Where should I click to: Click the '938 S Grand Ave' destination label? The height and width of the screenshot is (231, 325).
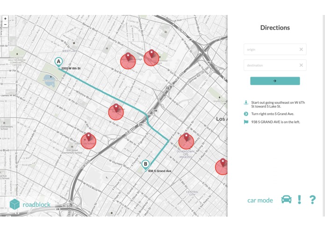159,171
